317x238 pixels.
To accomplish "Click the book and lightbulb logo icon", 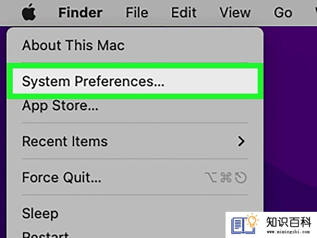I will click(x=245, y=224).
